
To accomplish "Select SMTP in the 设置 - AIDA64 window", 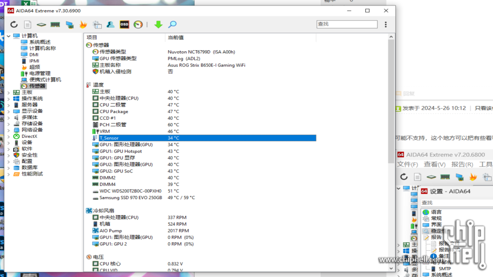I will (445, 268).
